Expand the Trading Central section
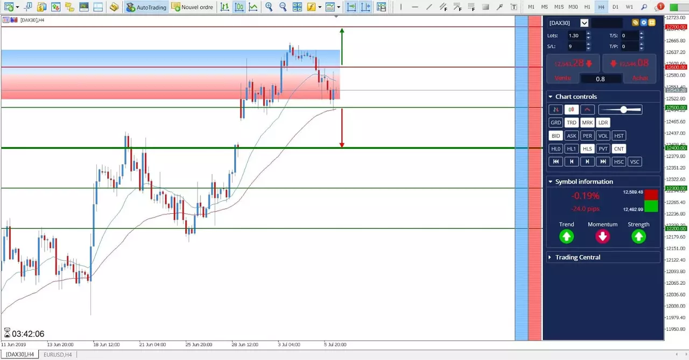The width and height of the screenshot is (689, 360). pos(551,257)
